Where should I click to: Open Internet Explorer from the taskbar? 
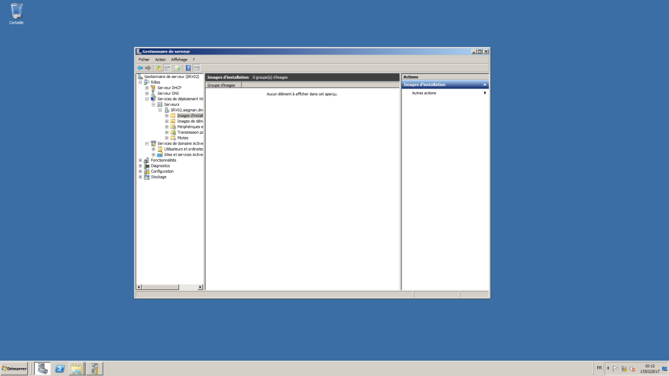coord(59,368)
